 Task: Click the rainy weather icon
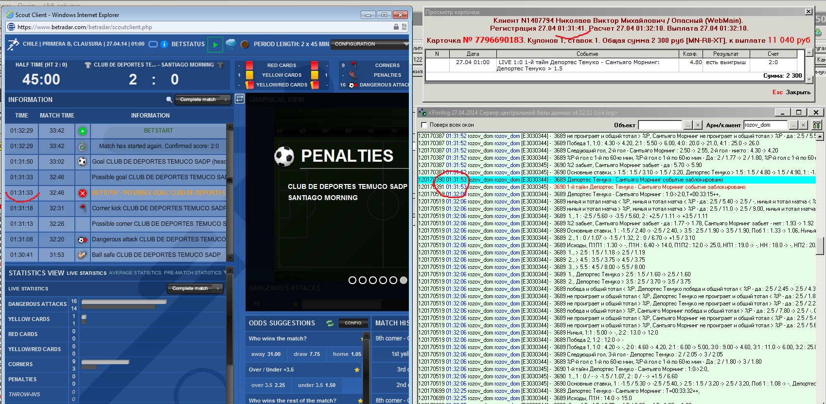coord(231,44)
